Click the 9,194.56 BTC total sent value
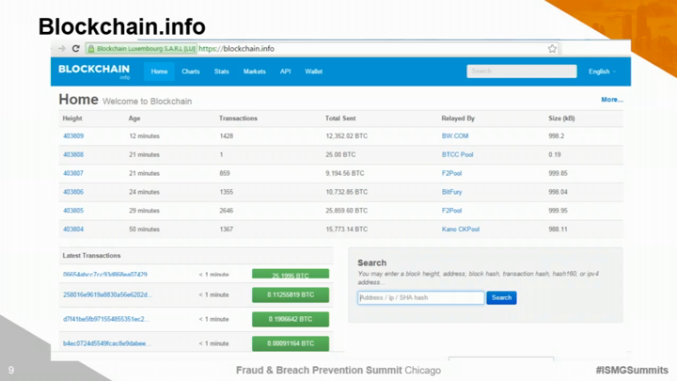 tap(345, 173)
